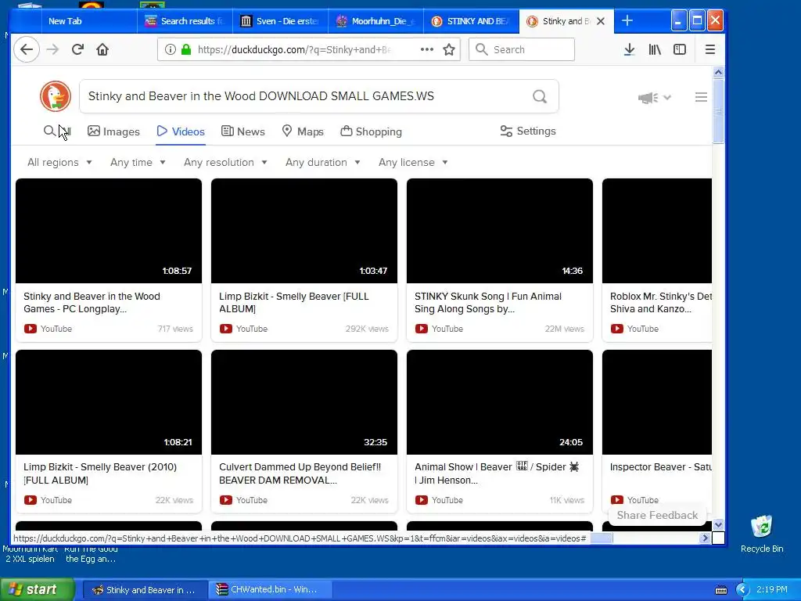Screen dimensions: 801x601
Task: Toggle the sidebar icon in toolbar
Action: 680,49
